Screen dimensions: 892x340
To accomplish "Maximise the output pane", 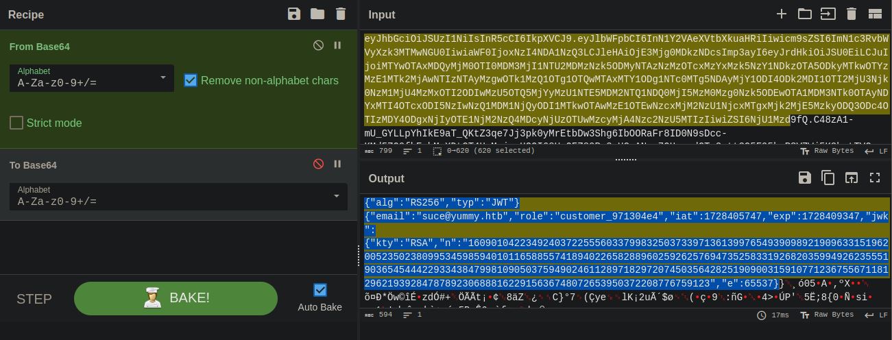I will pyautogui.click(x=875, y=178).
